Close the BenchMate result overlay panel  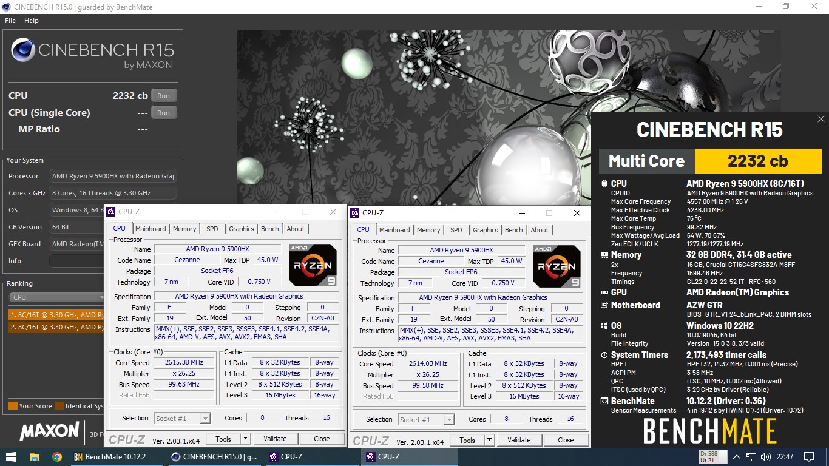click(x=821, y=119)
